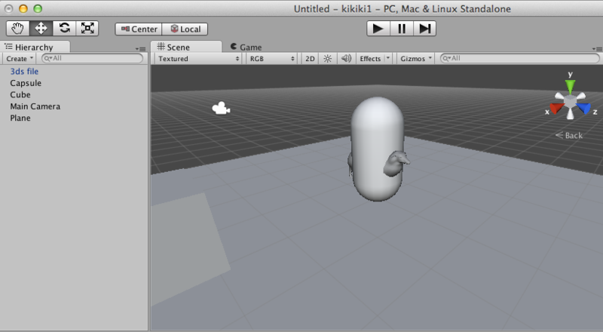Select the Move tool
603x332 pixels.
click(41, 29)
